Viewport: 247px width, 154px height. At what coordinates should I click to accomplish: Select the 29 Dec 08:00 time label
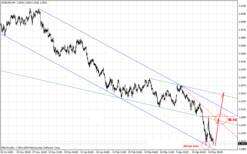pyautogui.click(x=71, y=152)
